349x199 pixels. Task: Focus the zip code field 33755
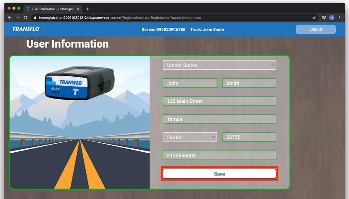249,137
